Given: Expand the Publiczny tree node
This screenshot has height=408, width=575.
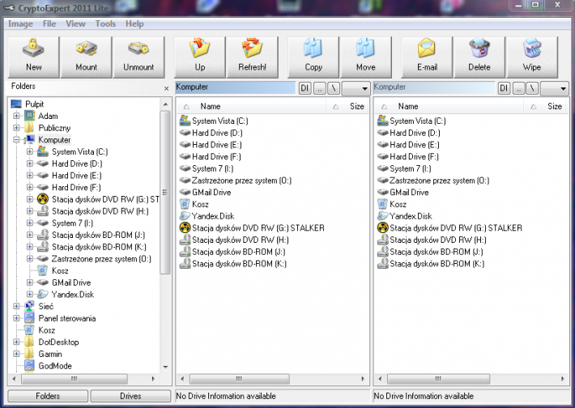Looking at the screenshot, I should (16, 128).
